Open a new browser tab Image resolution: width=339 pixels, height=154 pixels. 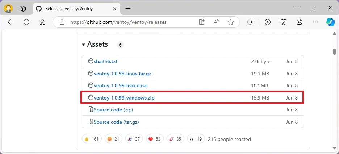coord(128,8)
